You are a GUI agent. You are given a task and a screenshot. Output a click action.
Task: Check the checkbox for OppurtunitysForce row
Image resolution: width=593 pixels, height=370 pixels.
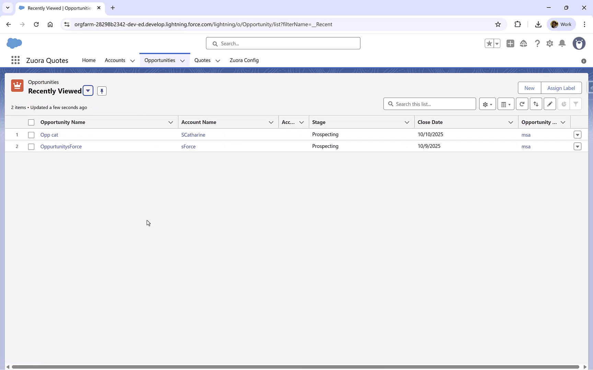pyautogui.click(x=31, y=146)
